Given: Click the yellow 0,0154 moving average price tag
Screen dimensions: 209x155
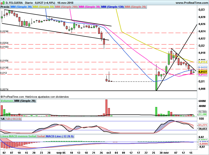Looking at the screenshot, I should tap(202, 62).
